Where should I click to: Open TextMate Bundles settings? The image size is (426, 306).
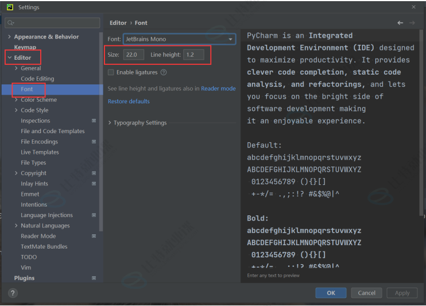coord(44,246)
